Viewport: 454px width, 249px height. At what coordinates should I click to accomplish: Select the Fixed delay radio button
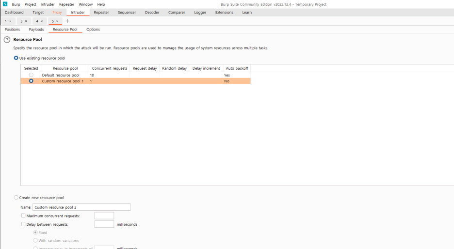pyautogui.click(x=35, y=232)
